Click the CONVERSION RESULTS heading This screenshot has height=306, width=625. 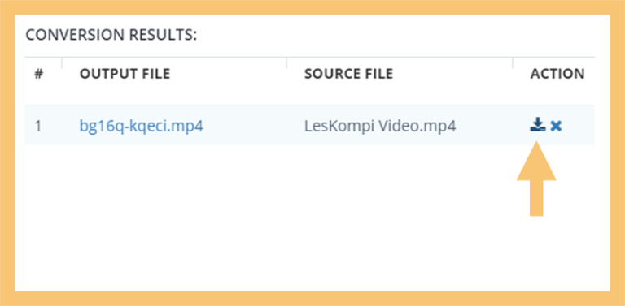click(111, 35)
